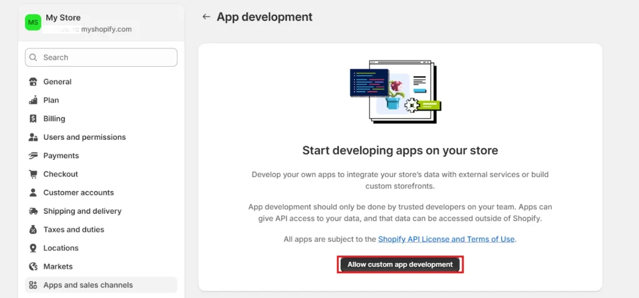The height and width of the screenshot is (298, 639).
Task: Click the green MS store avatar
Action: click(33, 22)
